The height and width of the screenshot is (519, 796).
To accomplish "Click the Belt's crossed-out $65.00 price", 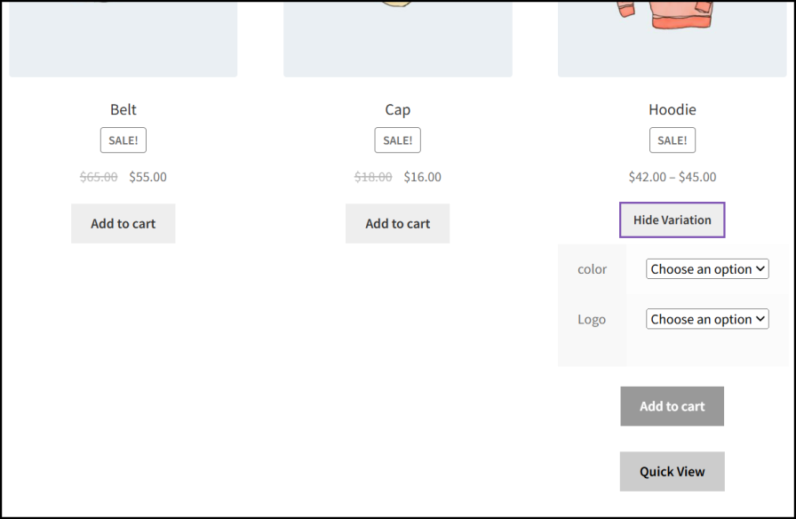I will click(99, 177).
